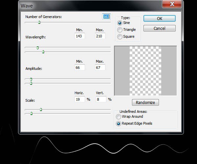
Task: Click the Number of Generators field
Action: tap(106, 17)
